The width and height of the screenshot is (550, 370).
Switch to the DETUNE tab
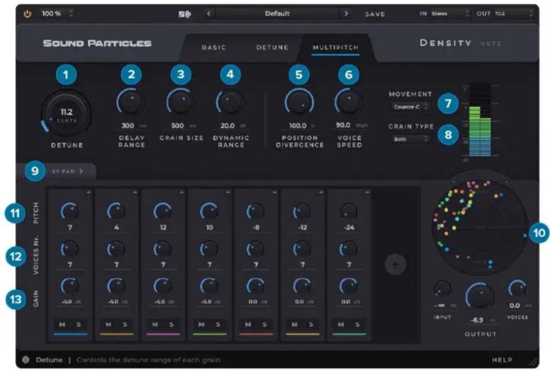pos(272,48)
